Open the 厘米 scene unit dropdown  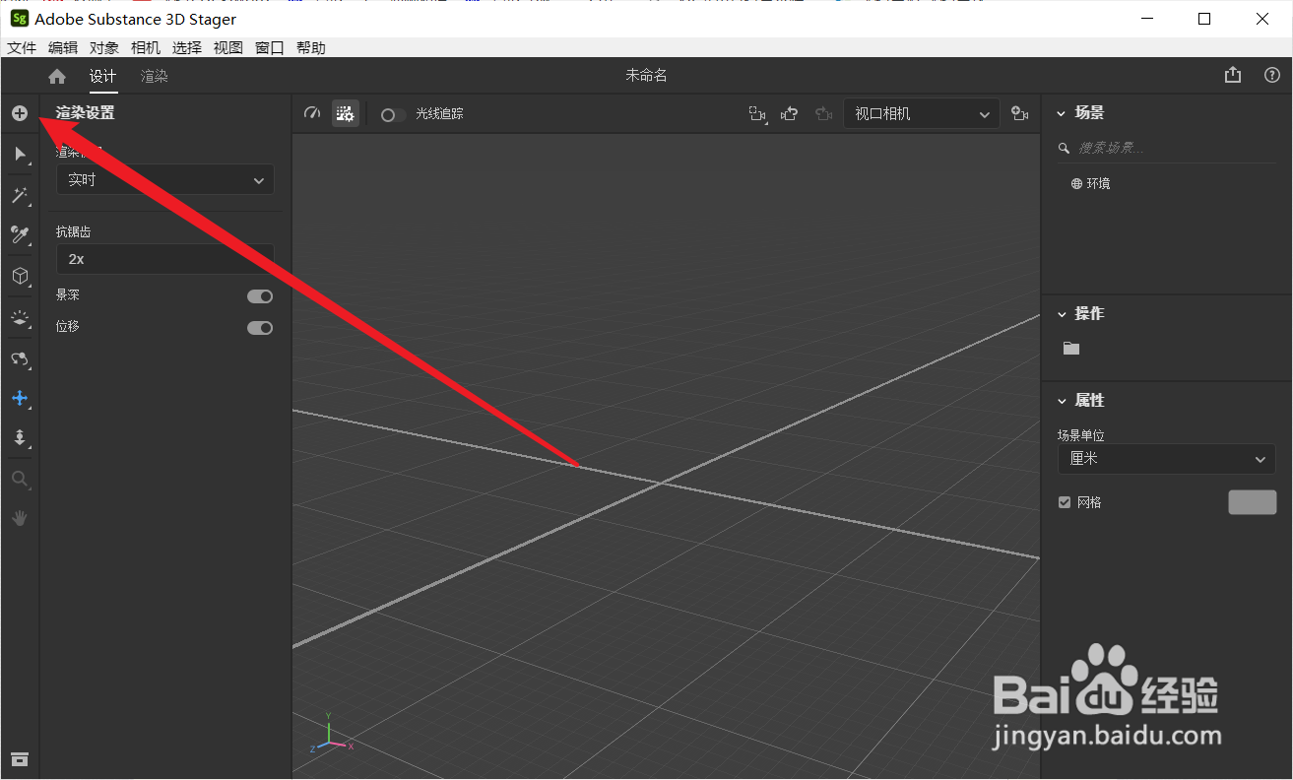click(1166, 459)
